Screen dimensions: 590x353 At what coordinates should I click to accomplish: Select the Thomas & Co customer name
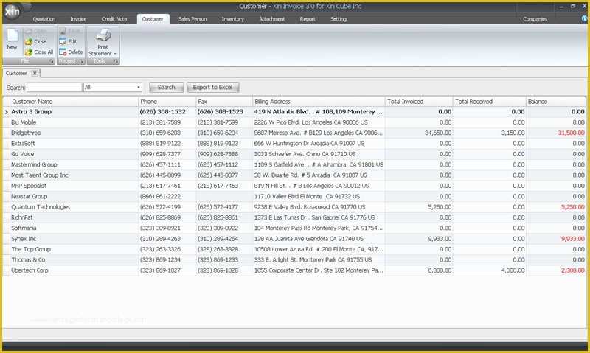[x=28, y=259]
